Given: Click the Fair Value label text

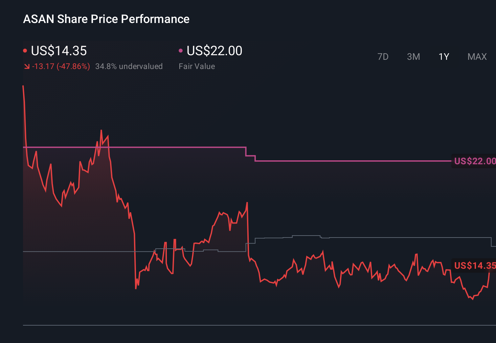Looking at the screenshot, I should point(197,66).
